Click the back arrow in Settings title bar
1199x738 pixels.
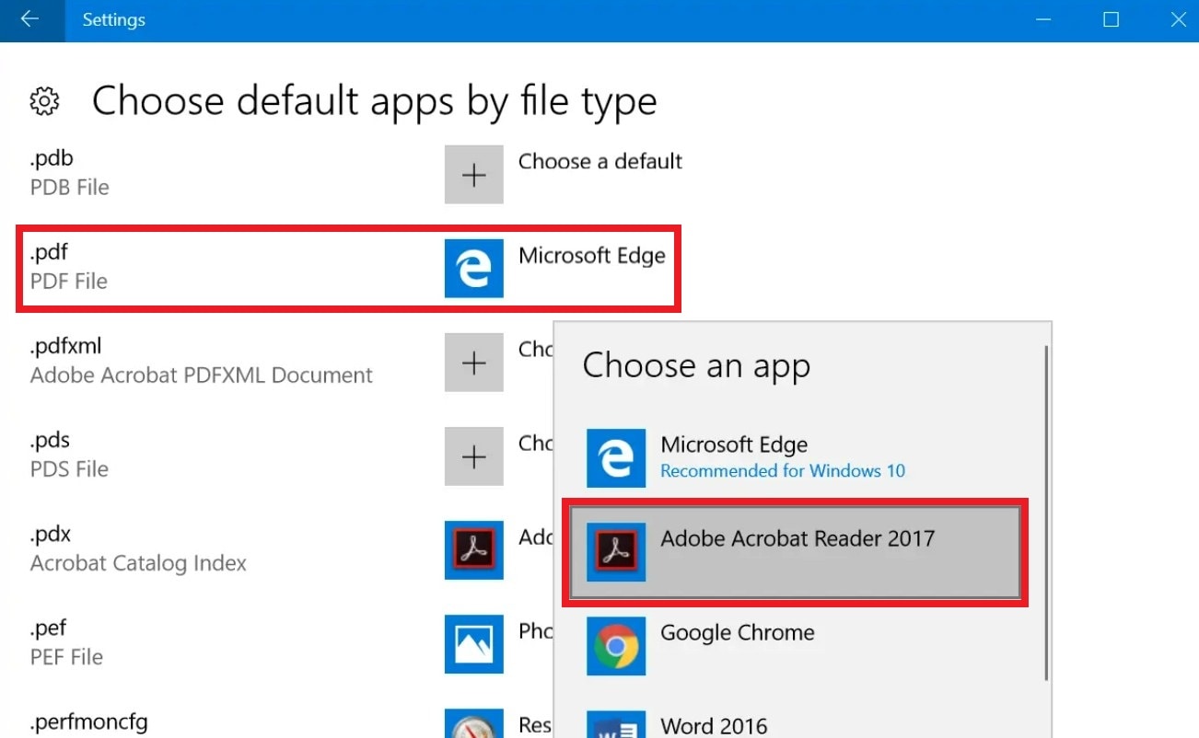(x=29, y=19)
